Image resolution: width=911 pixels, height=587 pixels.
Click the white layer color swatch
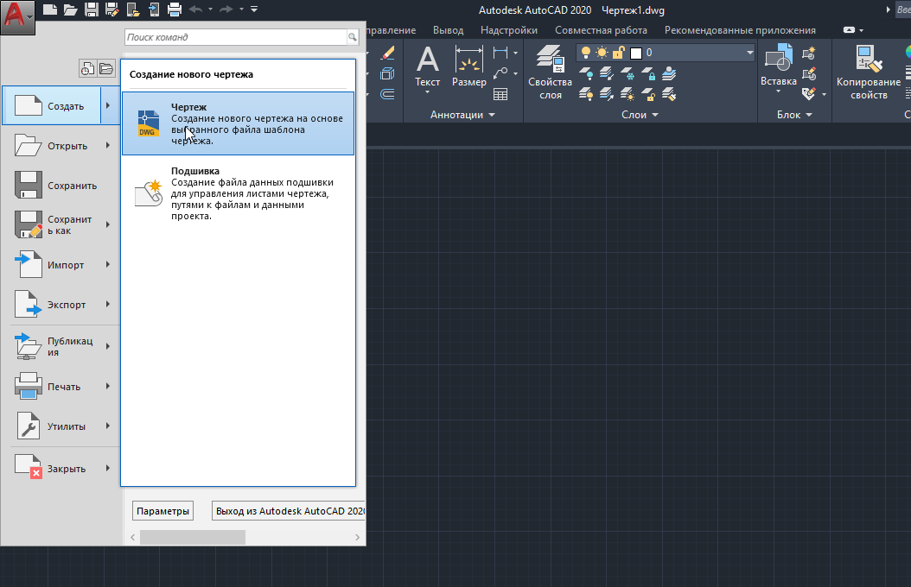636,54
